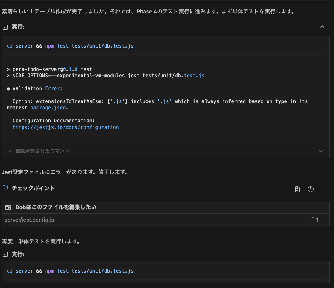
Task: Restore checkpoint using history clock icon
Action: pos(311,189)
